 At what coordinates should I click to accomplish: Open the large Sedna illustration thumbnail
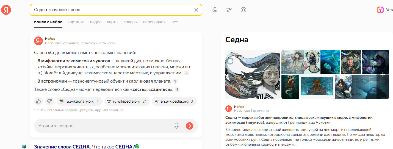(x=253, y=74)
